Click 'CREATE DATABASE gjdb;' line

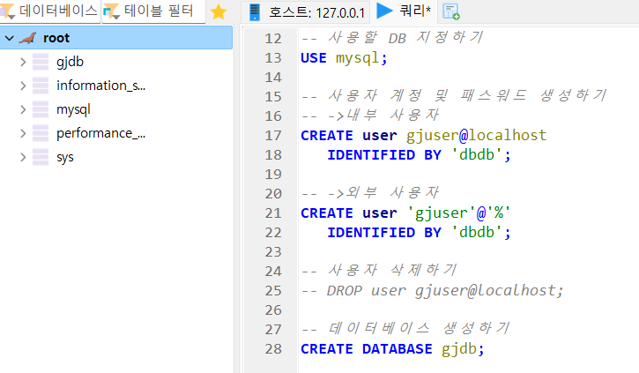(392, 349)
